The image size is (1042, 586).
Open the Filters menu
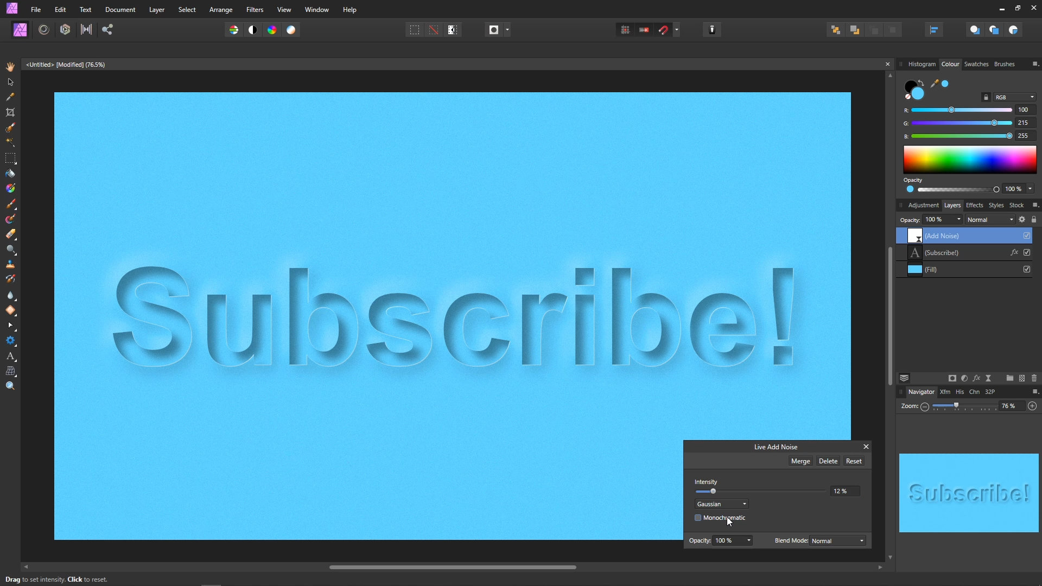(x=254, y=10)
